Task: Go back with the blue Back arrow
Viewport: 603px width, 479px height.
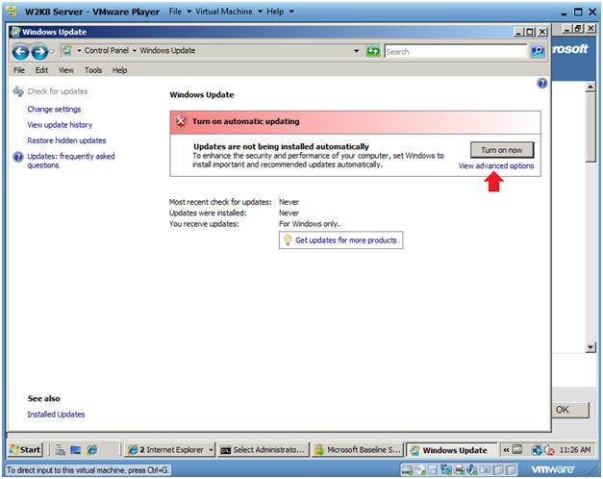Action: point(20,52)
